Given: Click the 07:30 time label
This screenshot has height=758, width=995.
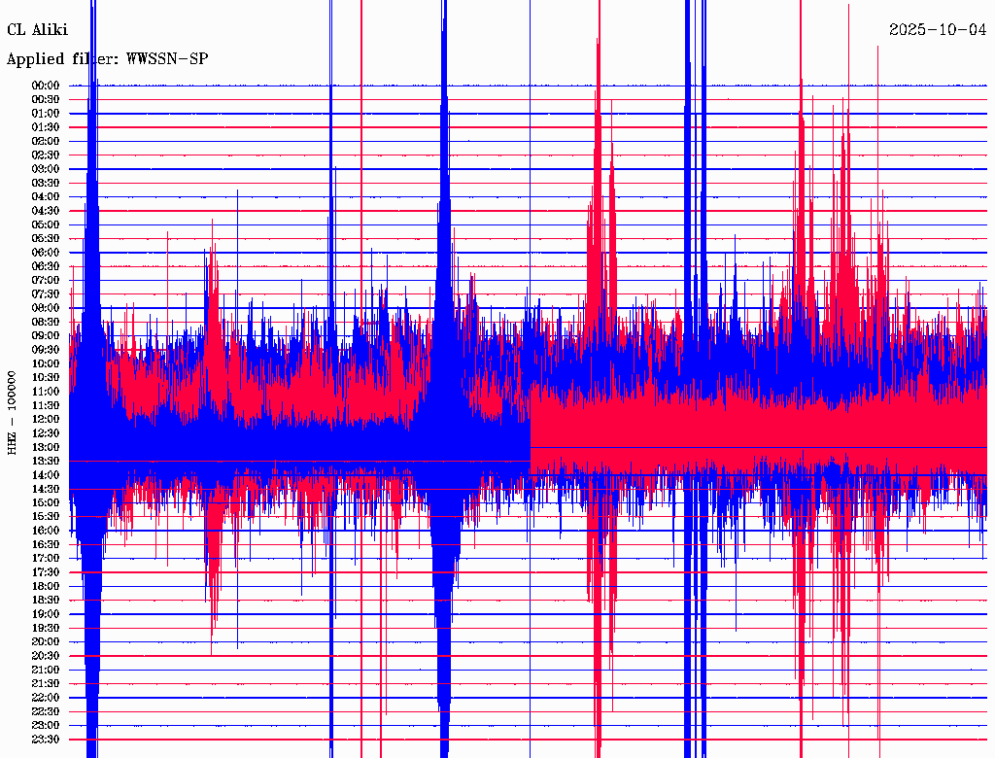Looking at the screenshot, I should pyautogui.click(x=46, y=294).
